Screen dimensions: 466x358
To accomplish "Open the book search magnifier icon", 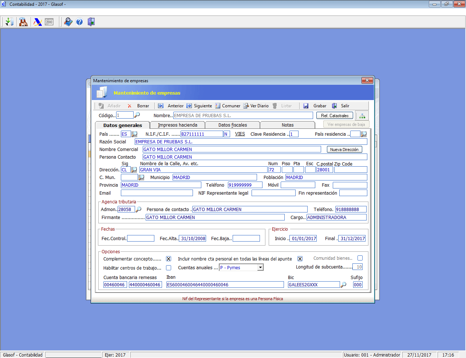I will click(x=68, y=22).
